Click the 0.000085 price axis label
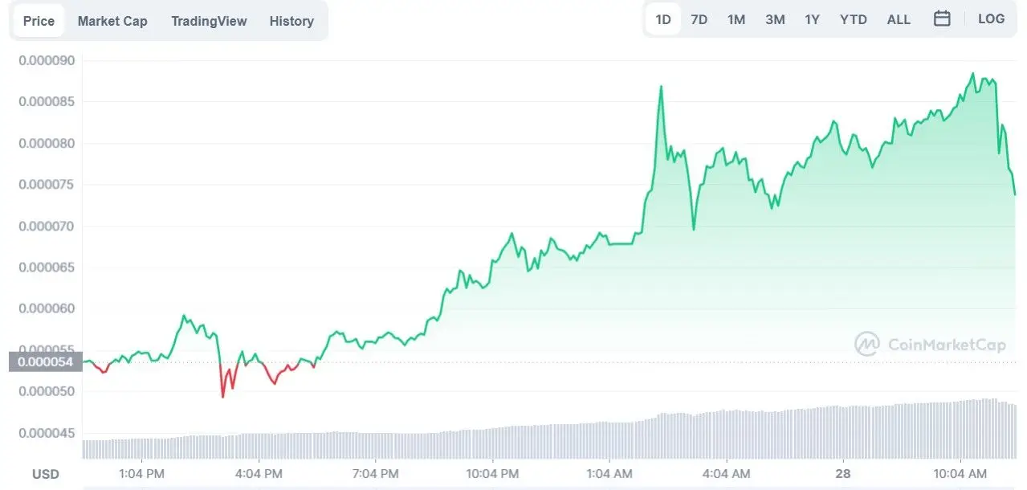1027x490 pixels. click(47, 102)
